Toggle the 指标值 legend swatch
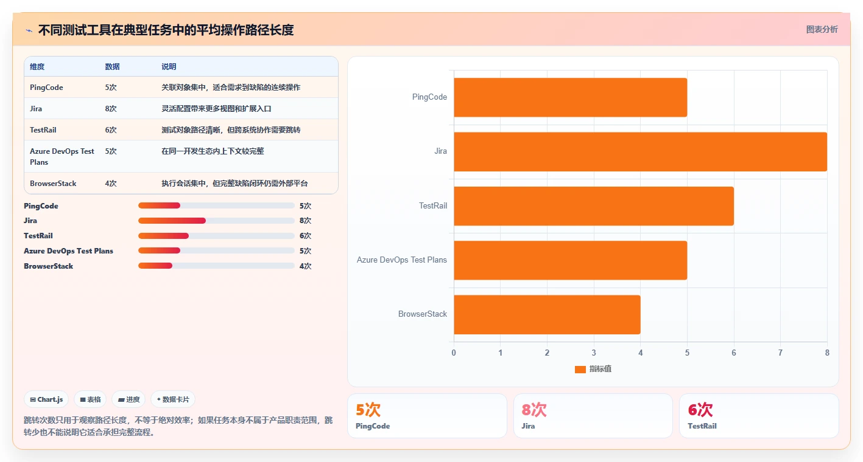 (580, 370)
